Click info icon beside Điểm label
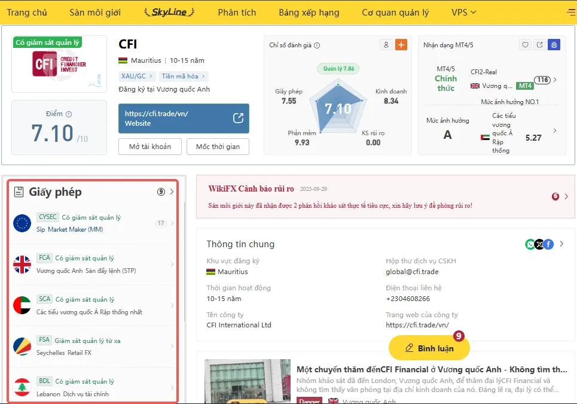577x404 pixels. click(68, 114)
